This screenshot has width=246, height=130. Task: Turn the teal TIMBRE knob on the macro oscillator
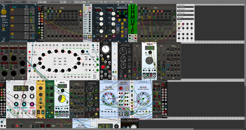(16, 104)
